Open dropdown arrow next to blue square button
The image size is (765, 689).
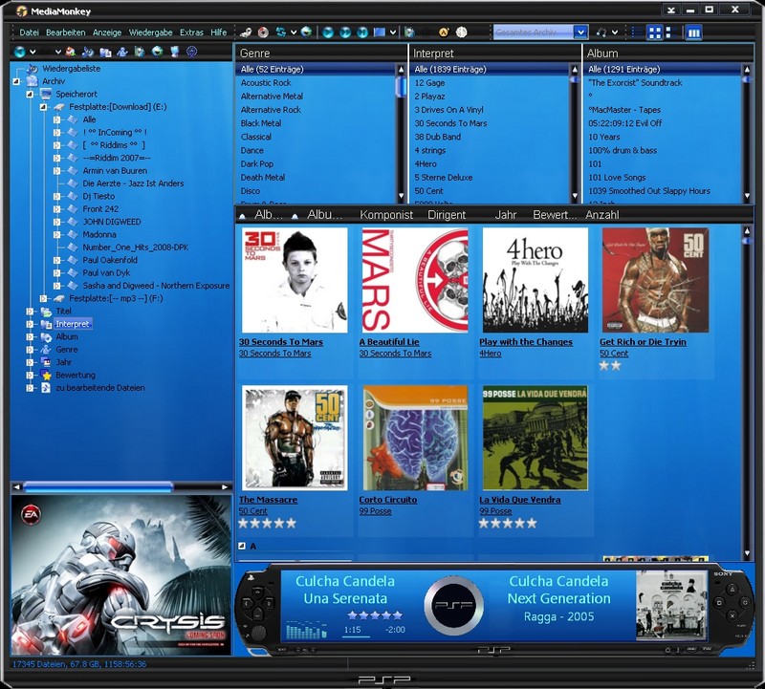click(393, 32)
